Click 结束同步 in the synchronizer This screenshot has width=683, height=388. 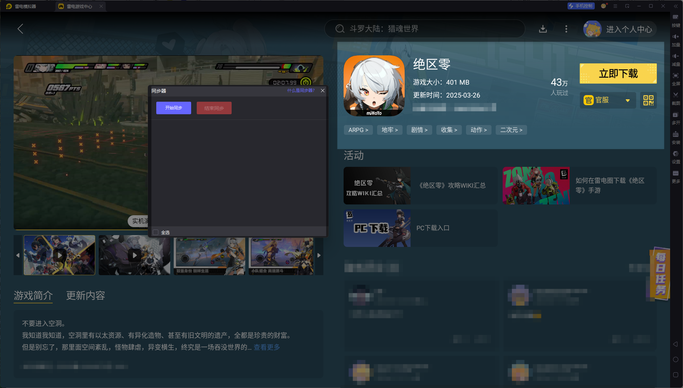point(214,108)
